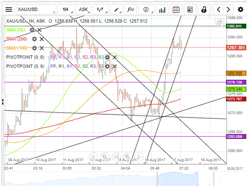This screenshot has height=187, width=247.
Task: Open SMA (200) settings gear
Action: (x=34, y=39)
